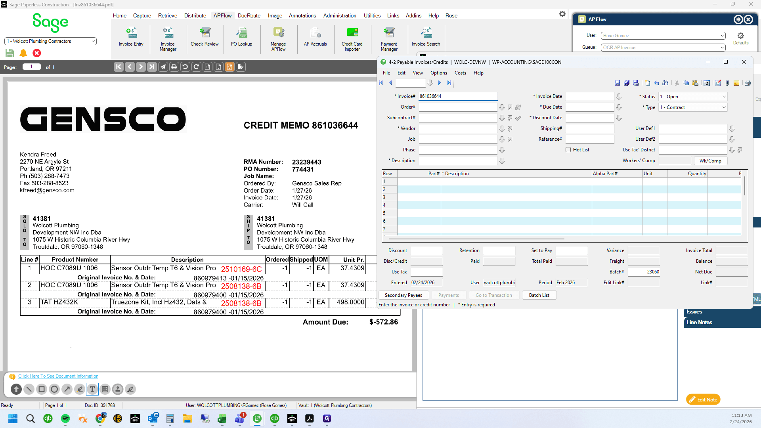Click the red cancel X icon under company selector
Viewport: 761px width, 428px height.
click(x=37, y=53)
